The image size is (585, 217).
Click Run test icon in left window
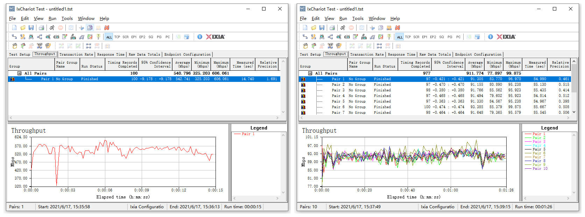(52, 28)
